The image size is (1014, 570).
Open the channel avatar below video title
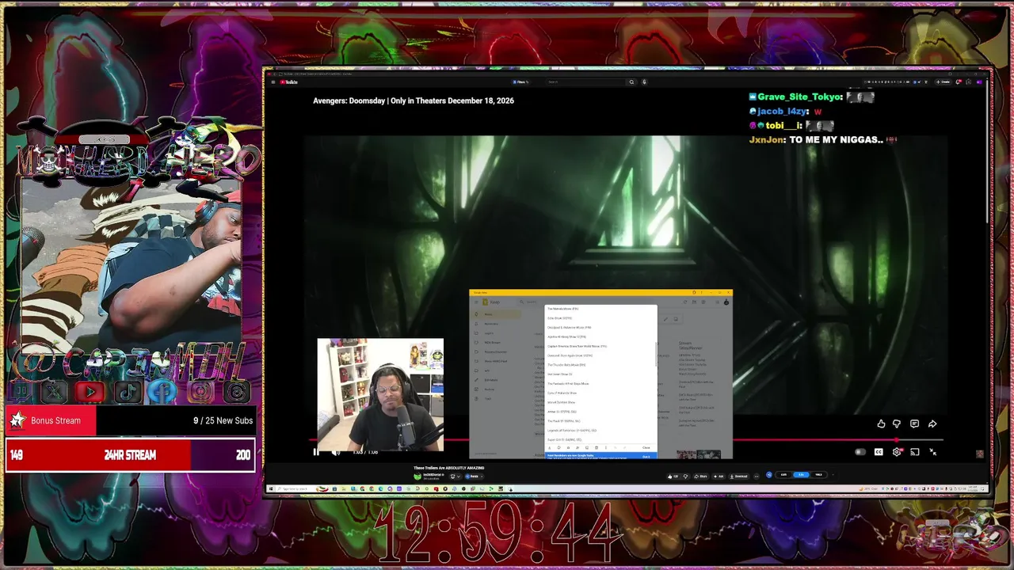tap(417, 477)
